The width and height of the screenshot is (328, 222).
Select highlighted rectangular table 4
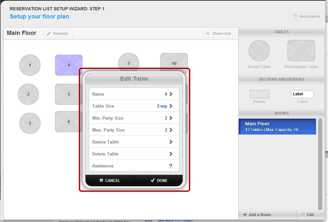[69, 65]
